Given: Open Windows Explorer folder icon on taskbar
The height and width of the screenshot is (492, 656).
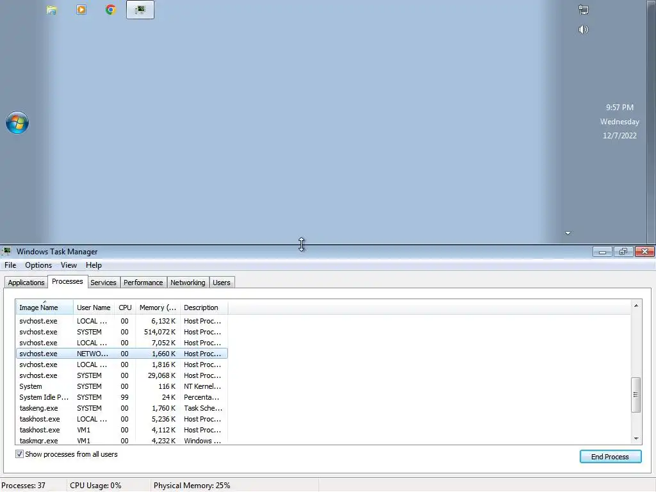Looking at the screenshot, I should pyautogui.click(x=51, y=10).
